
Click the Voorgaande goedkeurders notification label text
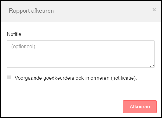pos(76,78)
